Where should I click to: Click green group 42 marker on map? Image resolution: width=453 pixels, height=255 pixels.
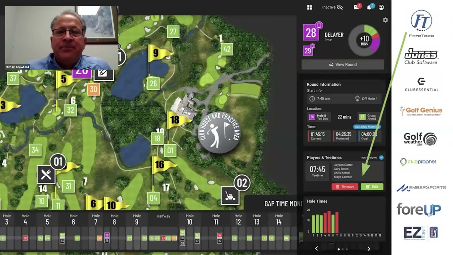pyautogui.click(x=227, y=50)
